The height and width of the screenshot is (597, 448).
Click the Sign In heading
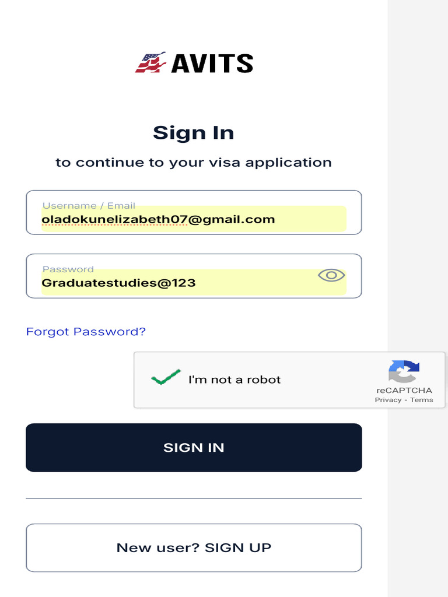click(194, 133)
